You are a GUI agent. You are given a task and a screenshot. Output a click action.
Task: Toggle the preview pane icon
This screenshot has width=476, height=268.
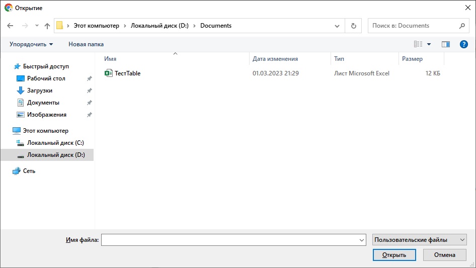pyautogui.click(x=445, y=44)
